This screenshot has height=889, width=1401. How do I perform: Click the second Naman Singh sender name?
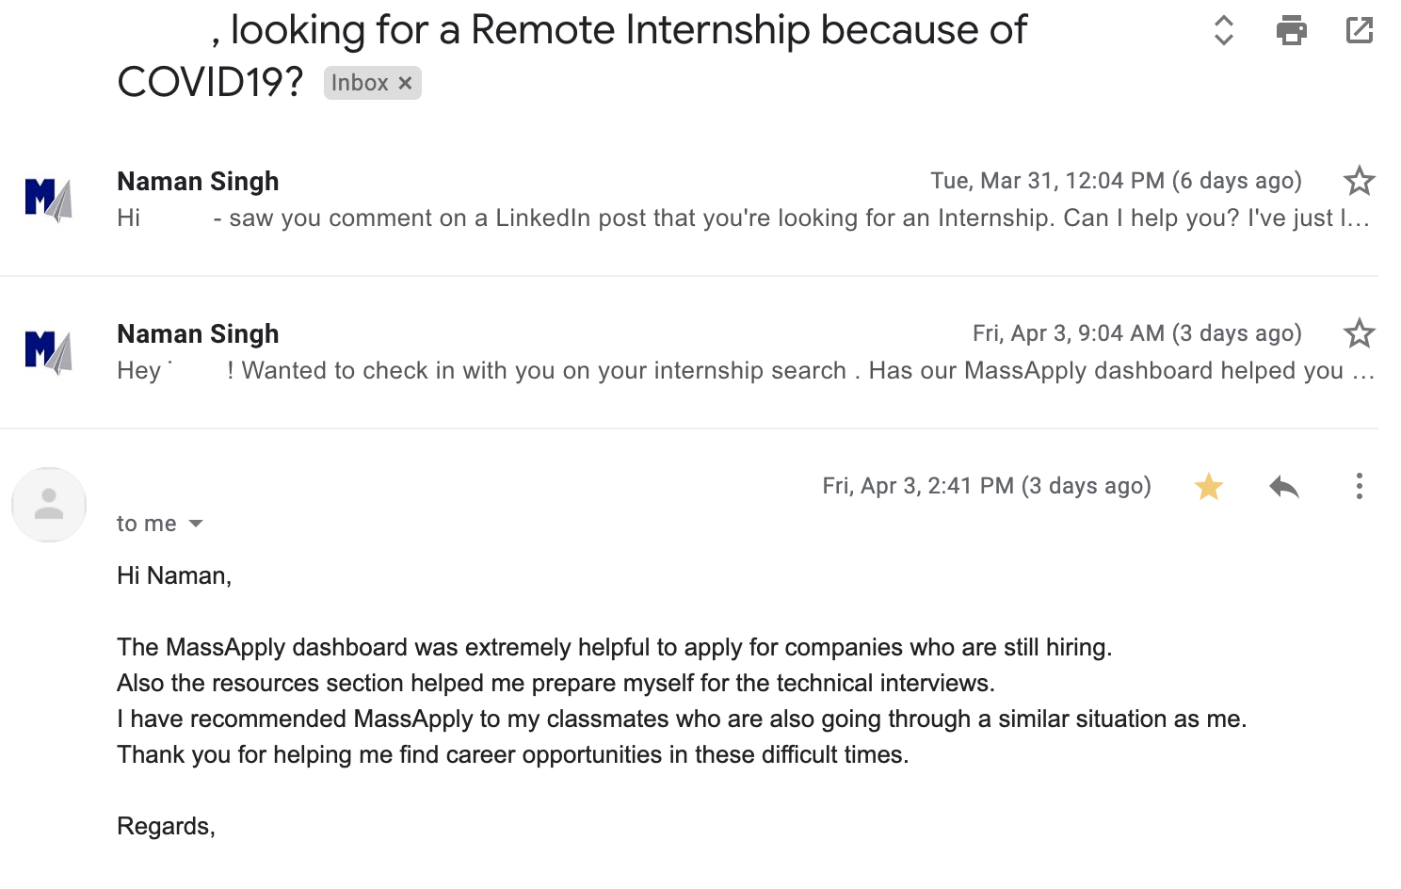tap(198, 333)
